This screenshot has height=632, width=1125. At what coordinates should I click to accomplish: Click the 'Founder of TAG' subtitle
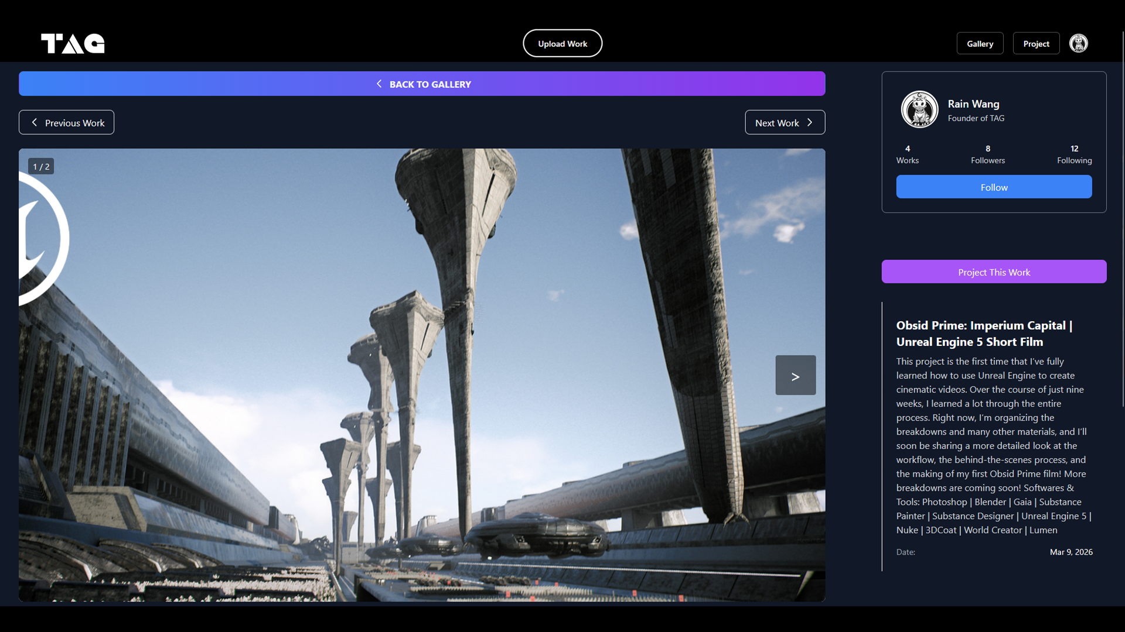coord(976,118)
